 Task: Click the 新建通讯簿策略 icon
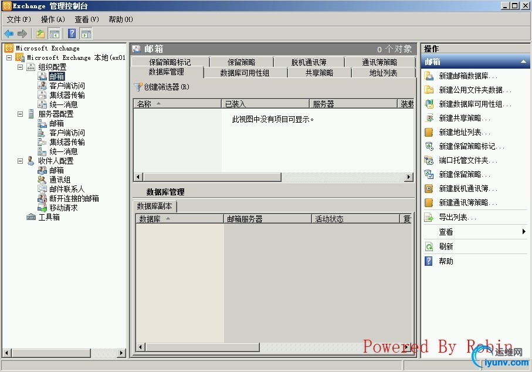point(429,202)
